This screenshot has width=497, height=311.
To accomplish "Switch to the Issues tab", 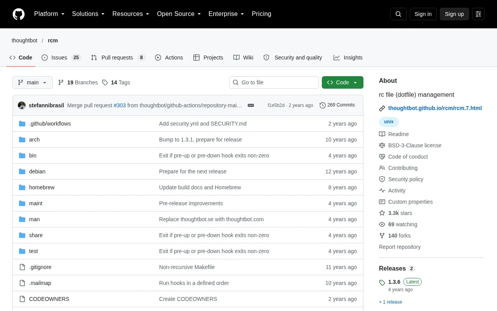I will (x=61, y=58).
